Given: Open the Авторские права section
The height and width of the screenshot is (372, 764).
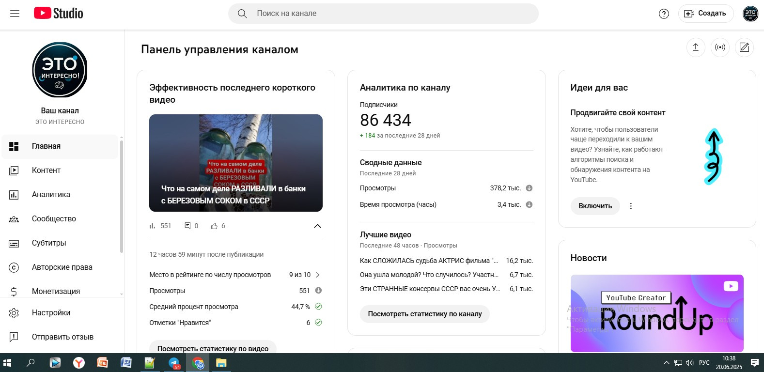Looking at the screenshot, I should coord(59,267).
